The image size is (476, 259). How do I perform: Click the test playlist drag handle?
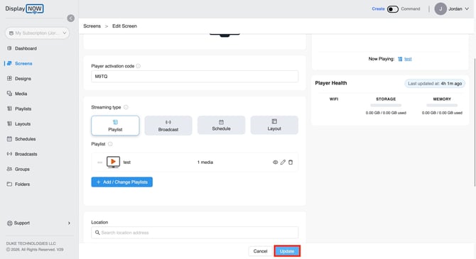click(x=99, y=162)
